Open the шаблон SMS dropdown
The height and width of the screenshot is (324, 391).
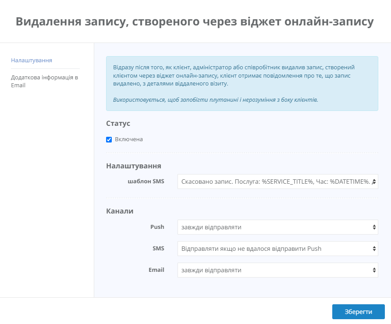[x=278, y=182]
